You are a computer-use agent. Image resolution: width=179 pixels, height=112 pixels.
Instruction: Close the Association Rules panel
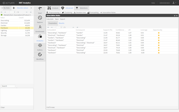click(x=177, y=16)
